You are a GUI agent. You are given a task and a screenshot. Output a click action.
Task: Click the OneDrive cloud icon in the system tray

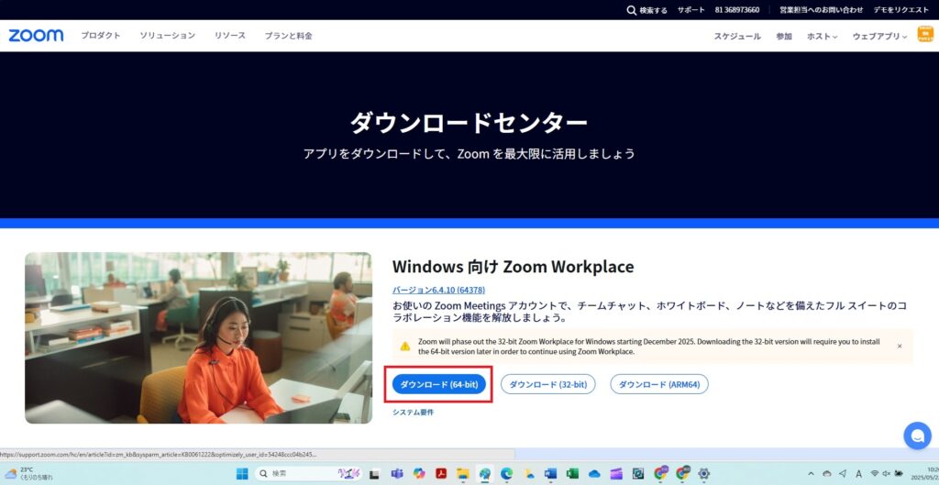click(x=827, y=474)
